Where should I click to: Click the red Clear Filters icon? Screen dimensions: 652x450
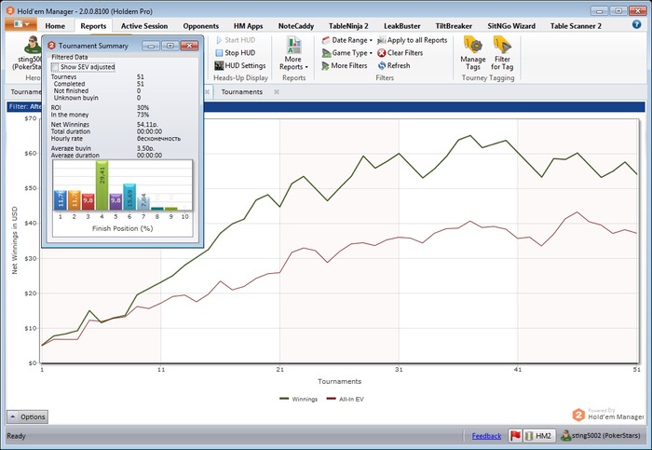[381, 53]
